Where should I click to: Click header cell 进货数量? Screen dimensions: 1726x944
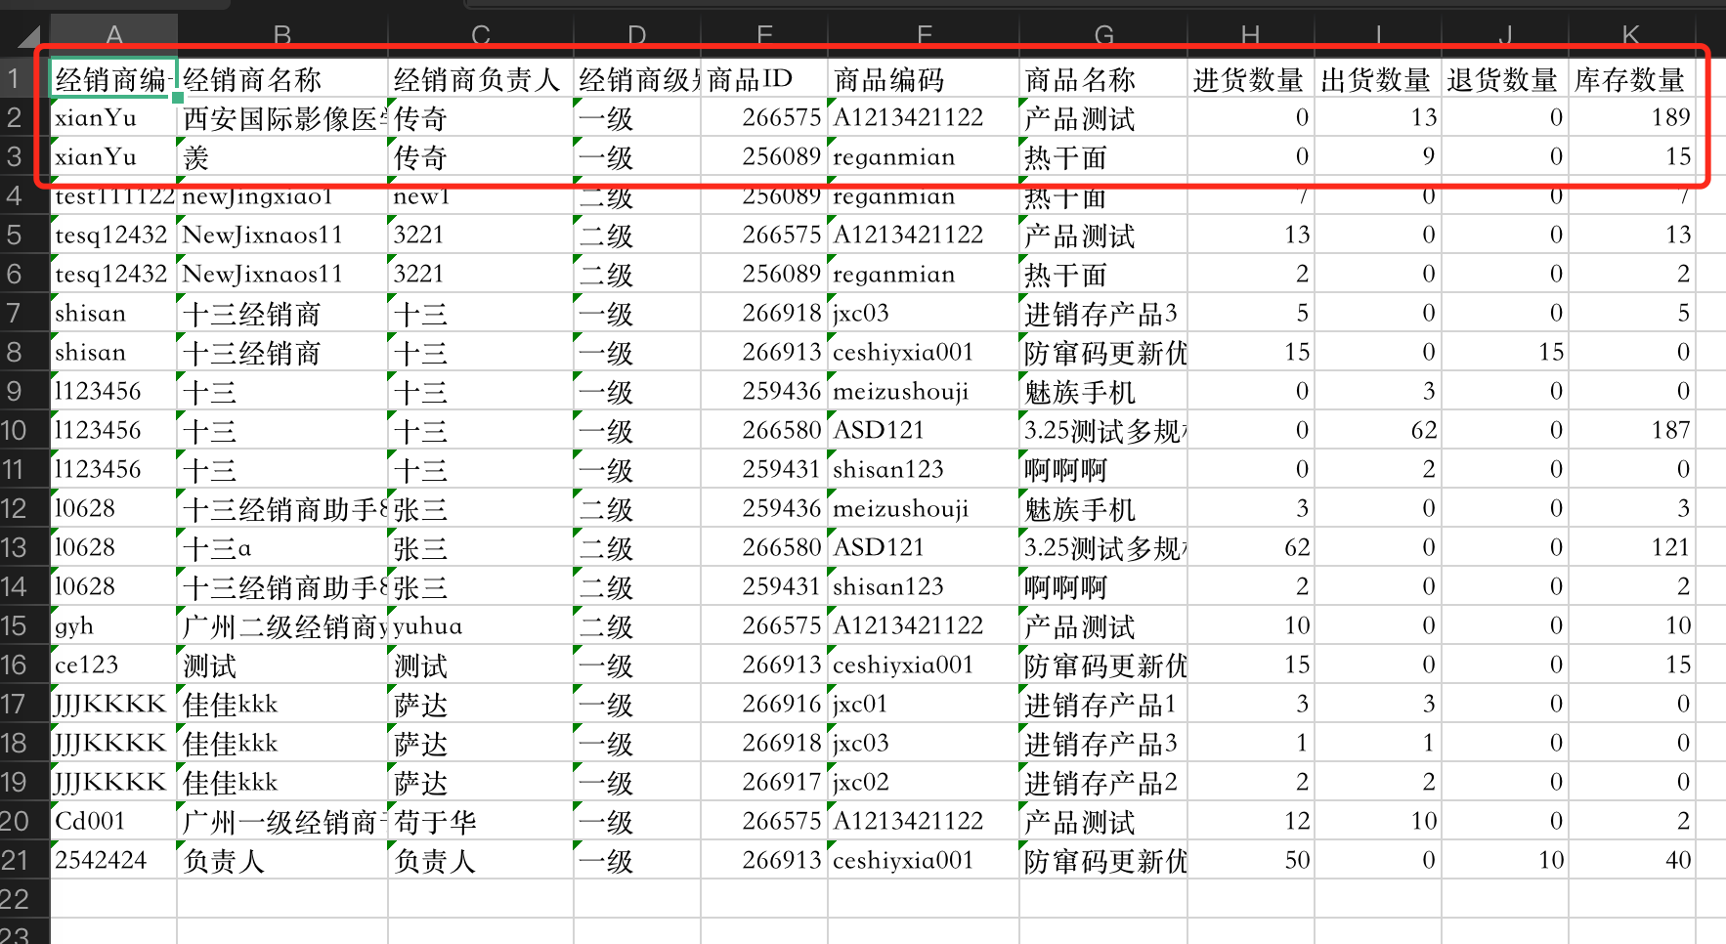[1251, 78]
